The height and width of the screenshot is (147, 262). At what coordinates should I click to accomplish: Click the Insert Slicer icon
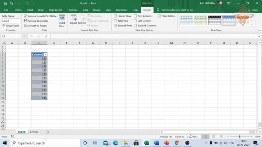click(x=62, y=18)
